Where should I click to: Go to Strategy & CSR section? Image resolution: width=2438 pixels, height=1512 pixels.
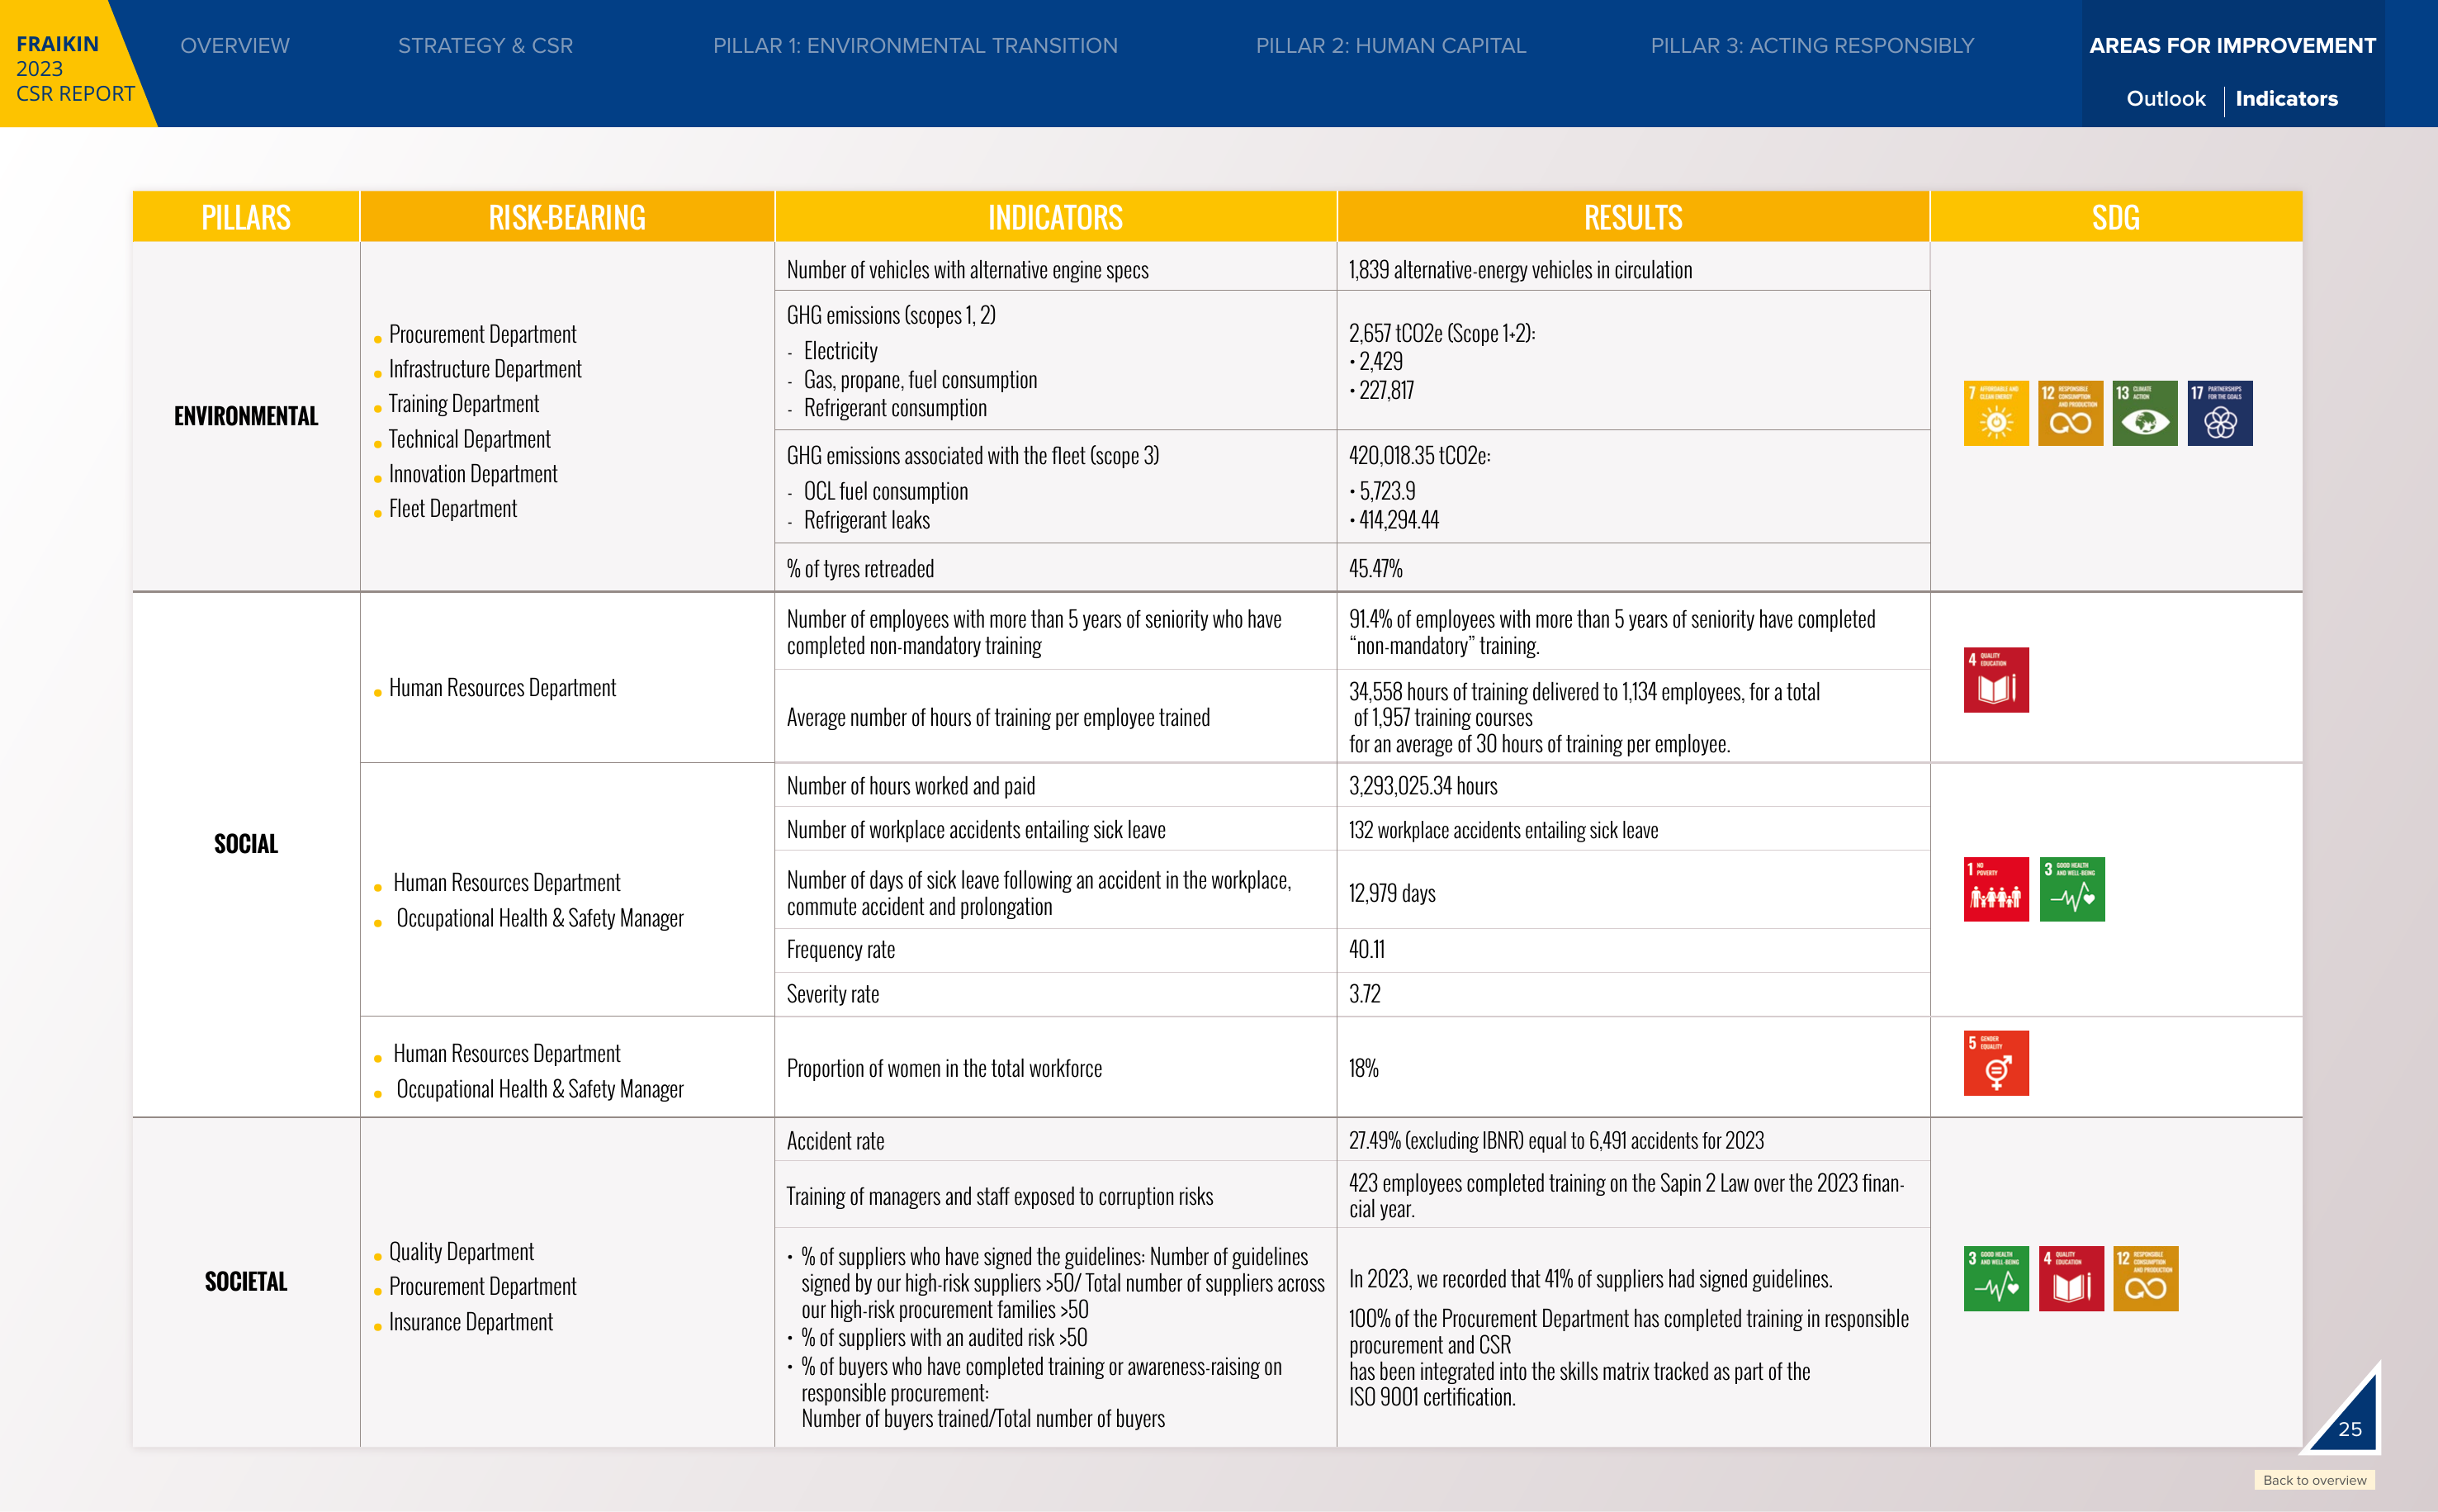[x=485, y=46]
